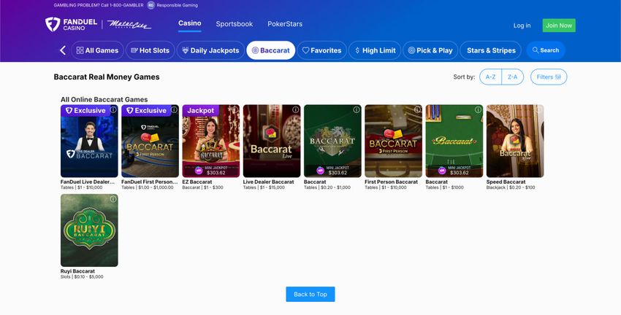
Task: Open the Search button
Action: pos(545,50)
